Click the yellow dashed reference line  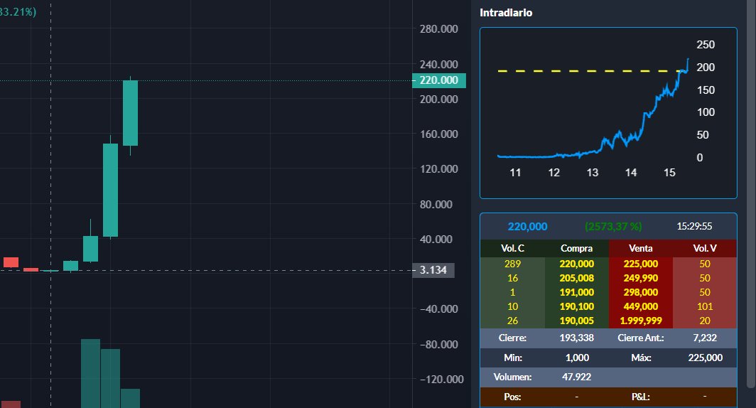(588, 71)
